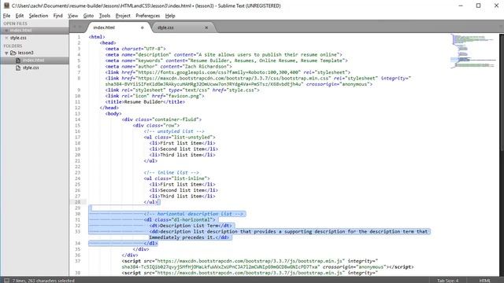Open the HTML syntax selector in status bar

pyautogui.click(x=485, y=281)
